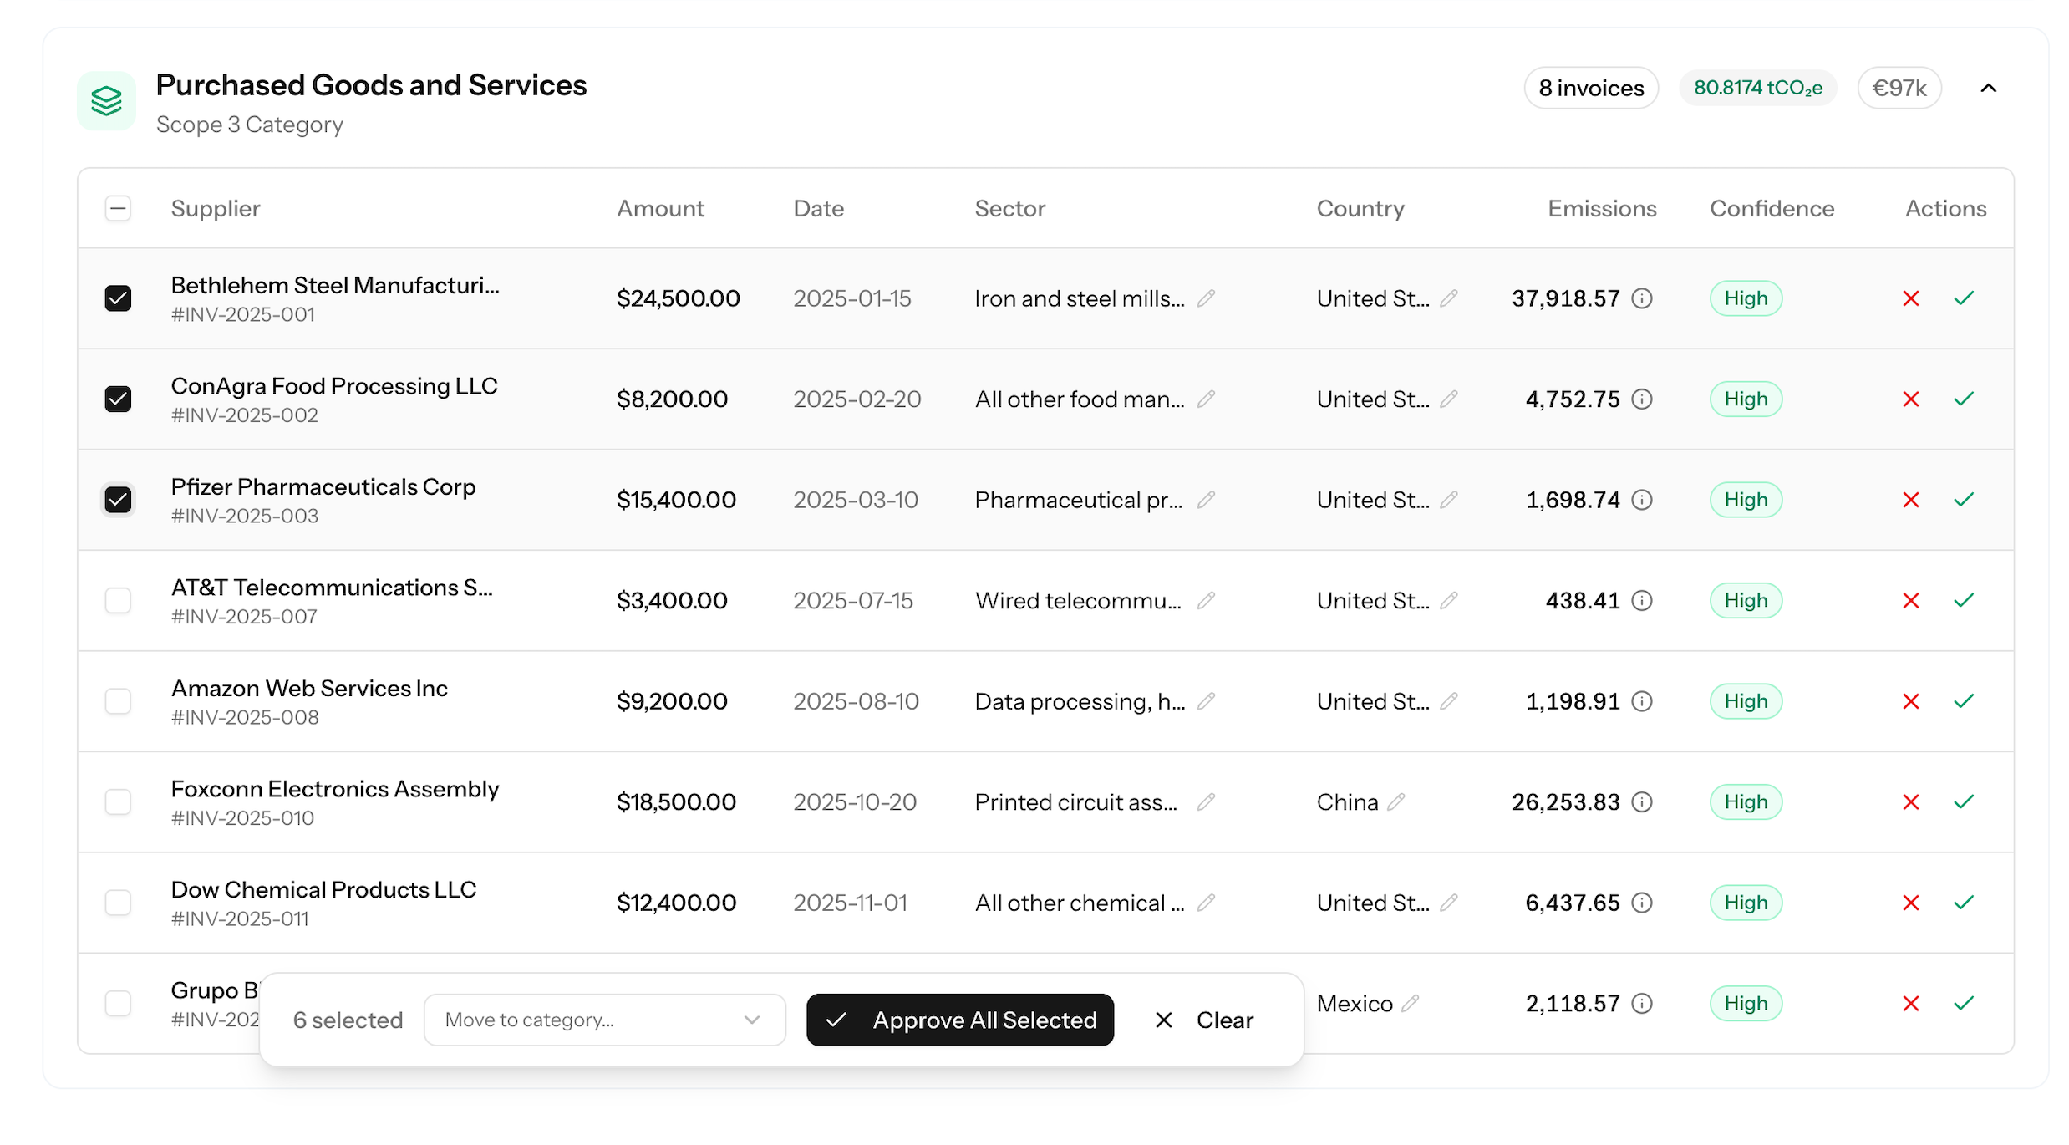Screen dimensions: 2069x1145
Task: Click Approve All Selected button
Action: pyautogui.click(x=960, y=1020)
